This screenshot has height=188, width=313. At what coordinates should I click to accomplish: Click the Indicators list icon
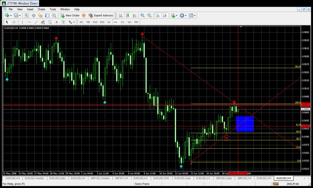(173, 15)
